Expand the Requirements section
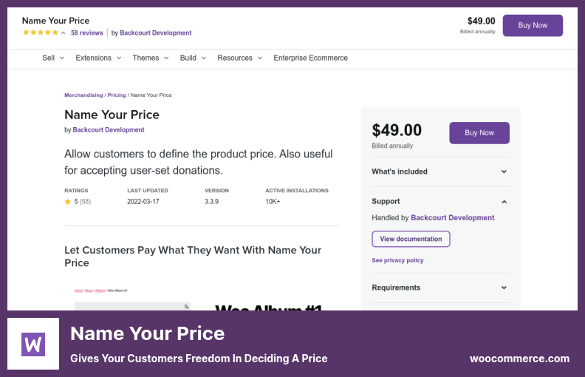 [504, 288]
